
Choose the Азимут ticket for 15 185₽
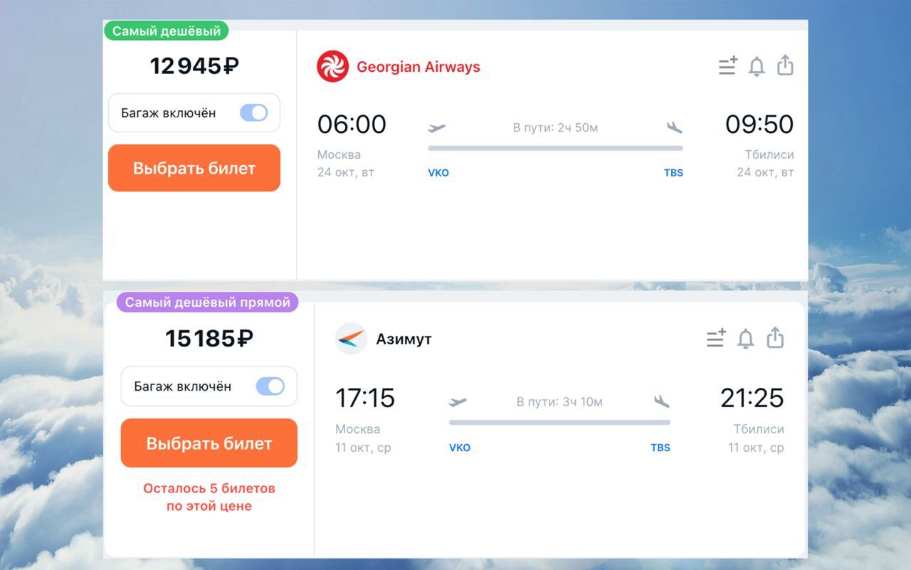(x=209, y=443)
